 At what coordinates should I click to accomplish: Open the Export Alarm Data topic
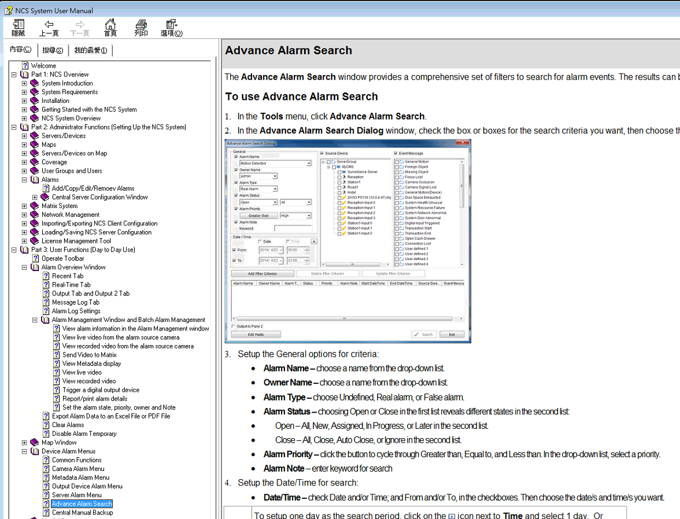click(x=111, y=416)
